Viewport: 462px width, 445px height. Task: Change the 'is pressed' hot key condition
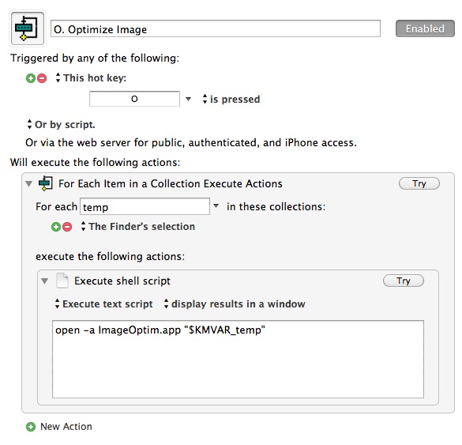[231, 99]
